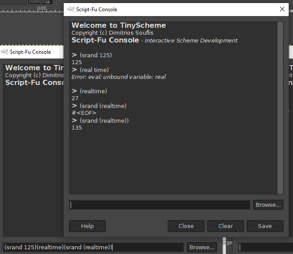The width and height of the screenshot is (293, 254).
Task: Click GIMP Wilber icon in front console title bar
Action: coord(71,10)
